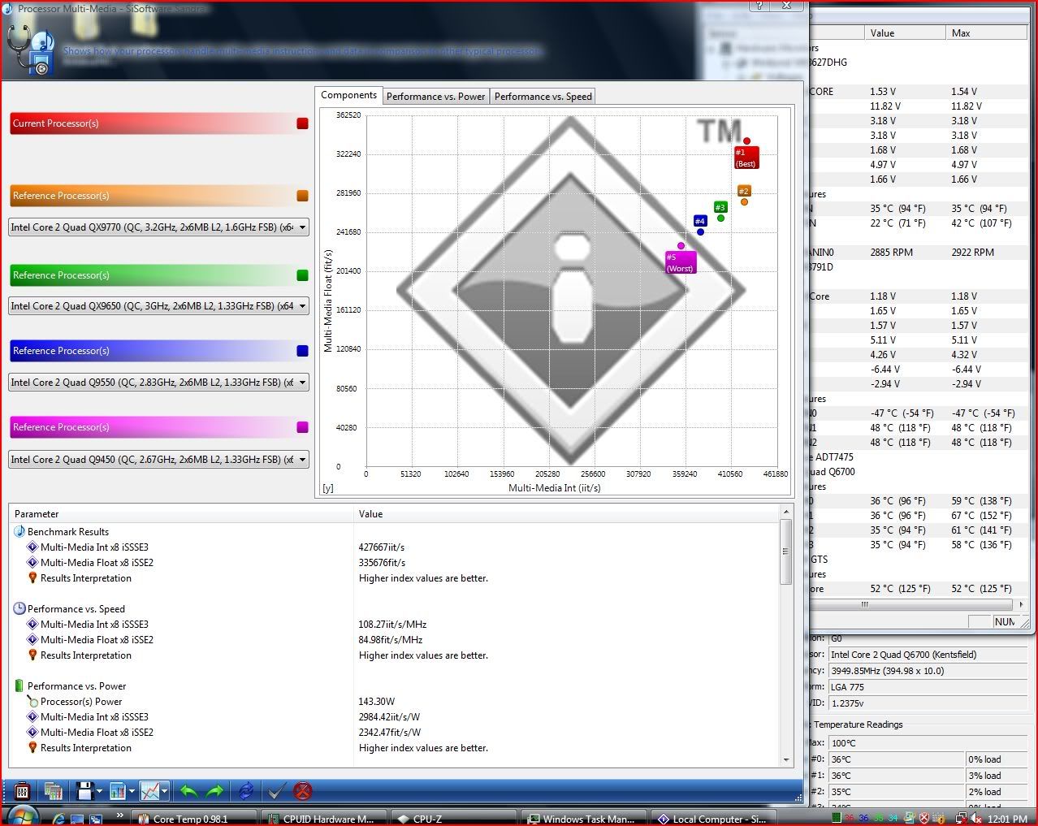Switch to the Performance vs. Power tab
The width and height of the screenshot is (1038, 826).
[435, 97]
